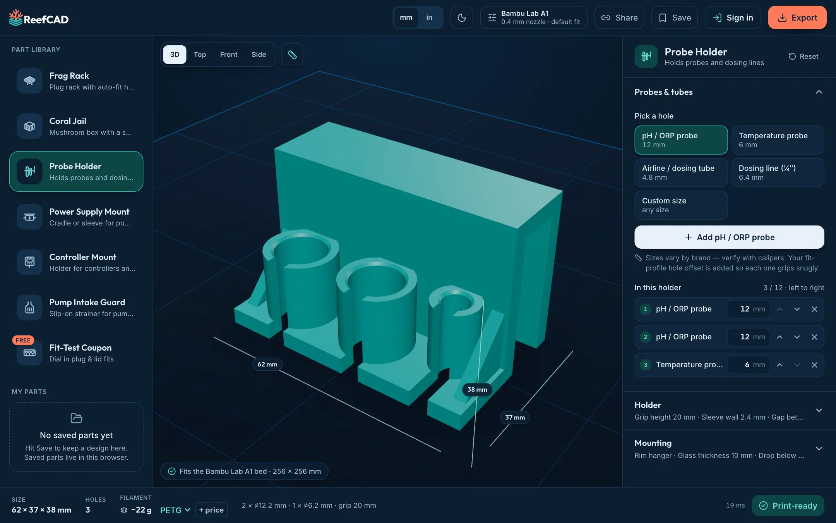Pick Custom size hole option
836x523 pixels.
pos(681,205)
